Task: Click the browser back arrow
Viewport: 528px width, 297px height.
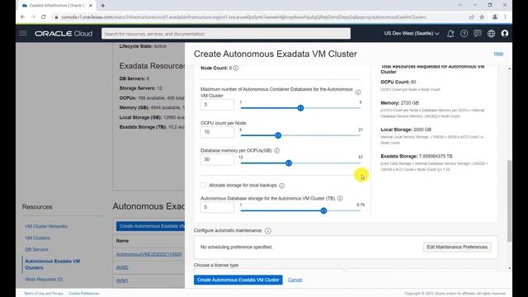Action: click(x=22, y=16)
